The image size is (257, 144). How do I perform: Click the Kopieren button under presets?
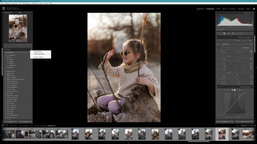point(10,122)
